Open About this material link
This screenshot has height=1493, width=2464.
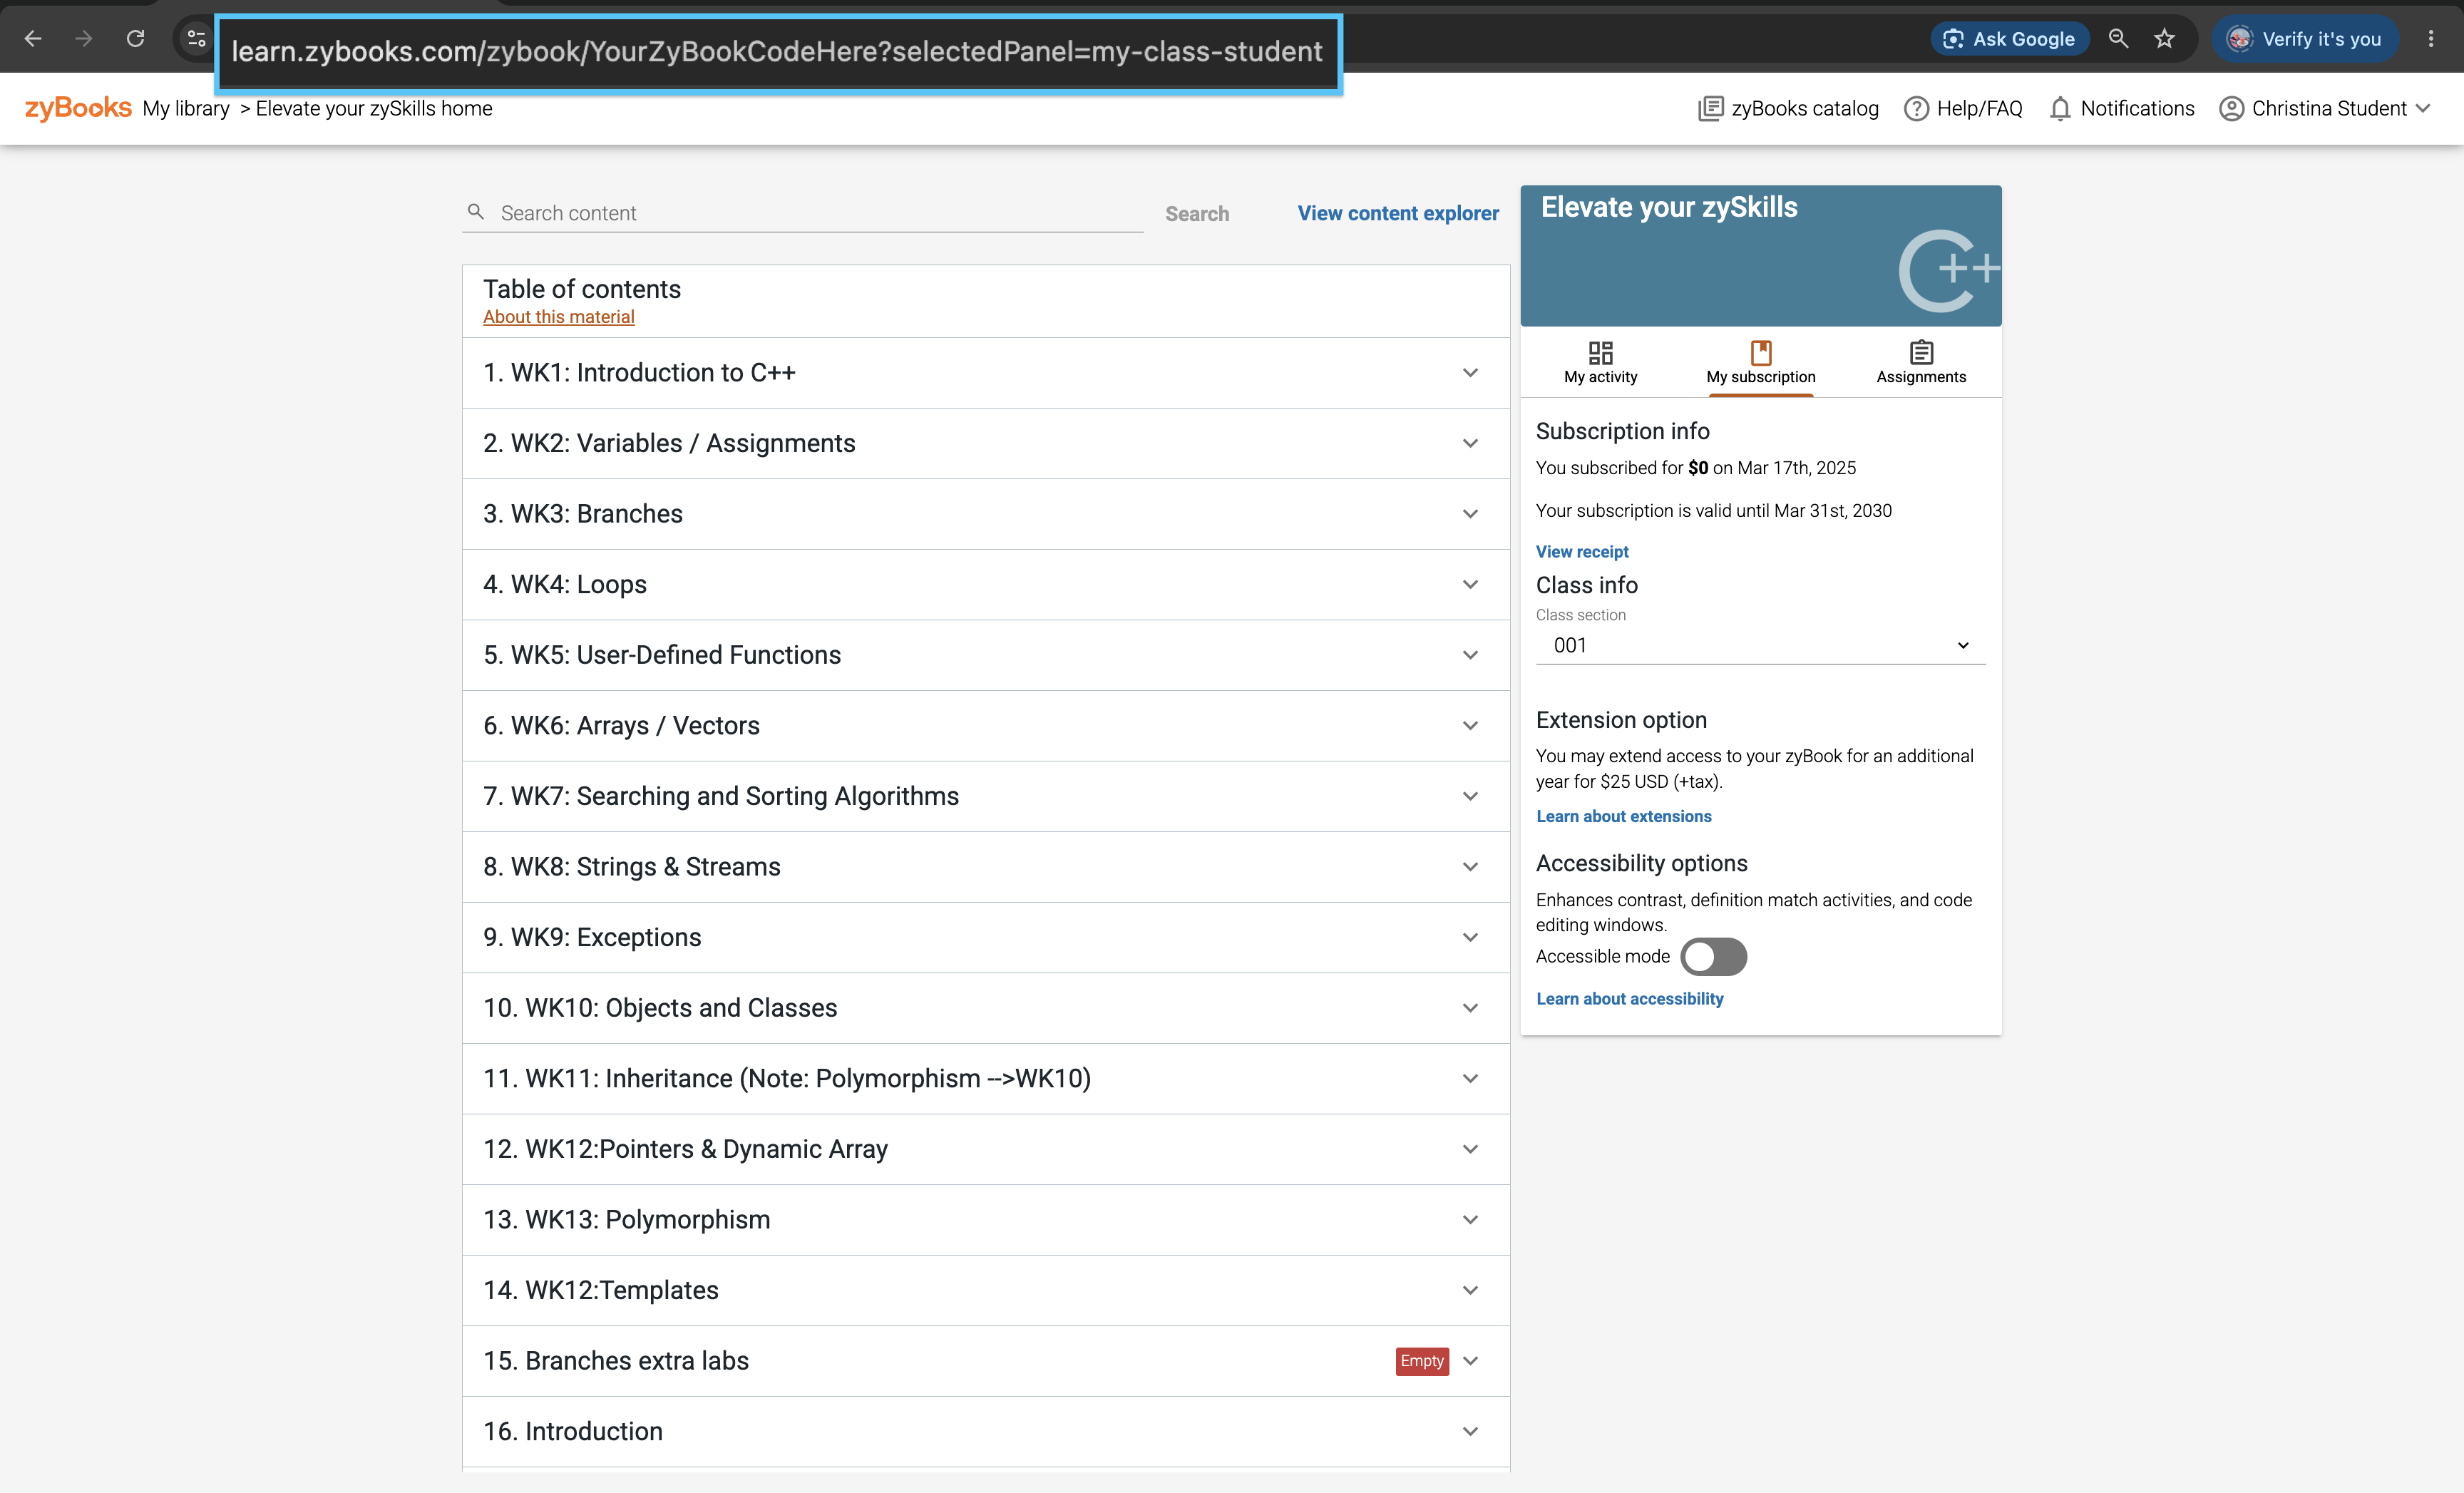[x=558, y=316]
